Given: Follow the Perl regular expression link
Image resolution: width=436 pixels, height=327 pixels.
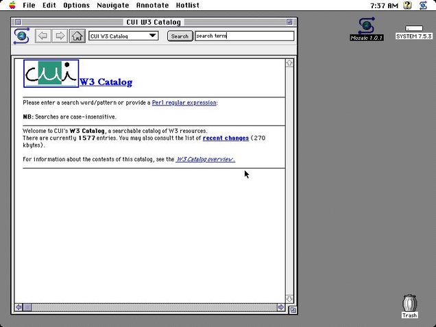Looking at the screenshot, I should tap(184, 103).
